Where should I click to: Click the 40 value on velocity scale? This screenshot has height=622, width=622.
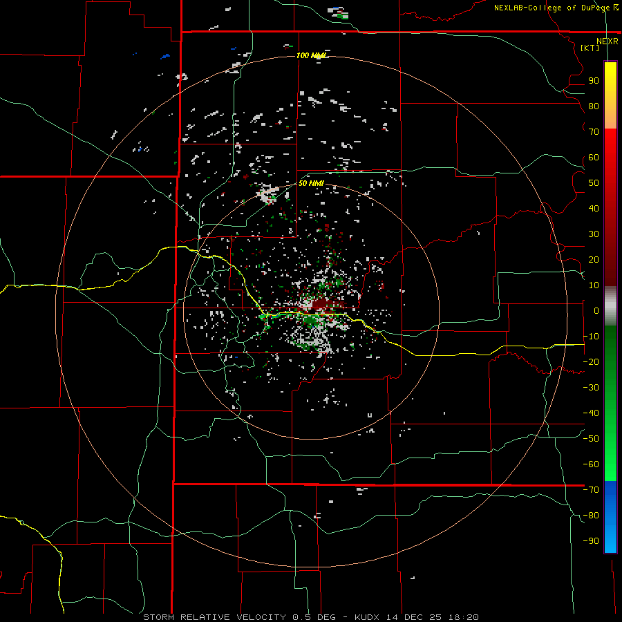[594, 208]
